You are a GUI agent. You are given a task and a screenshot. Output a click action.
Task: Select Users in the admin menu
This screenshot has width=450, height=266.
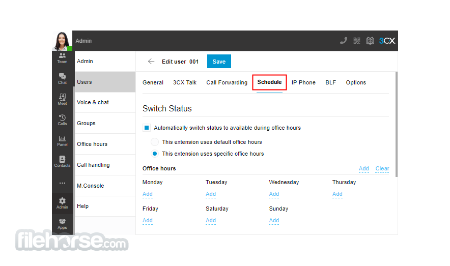click(x=105, y=82)
